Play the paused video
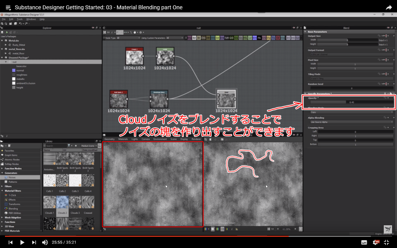Screen dimensions: 397x248 pos(22,243)
